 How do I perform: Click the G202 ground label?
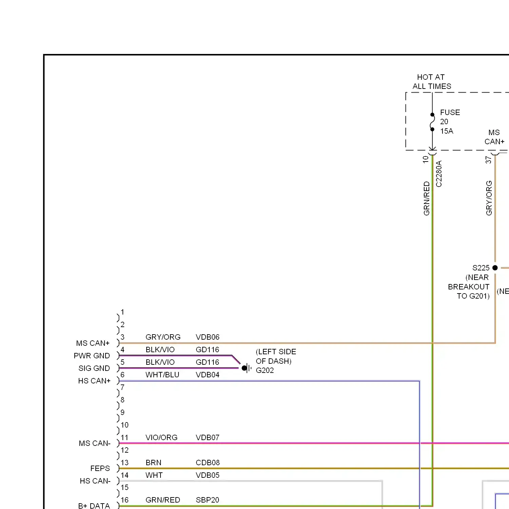265,370
